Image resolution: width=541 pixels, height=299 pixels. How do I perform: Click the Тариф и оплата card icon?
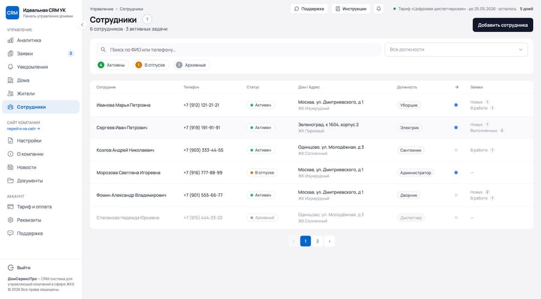[x=10, y=207]
